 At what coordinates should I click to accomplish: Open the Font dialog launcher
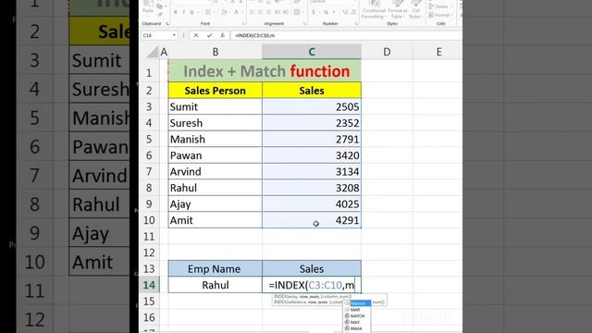click(x=243, y=24)
